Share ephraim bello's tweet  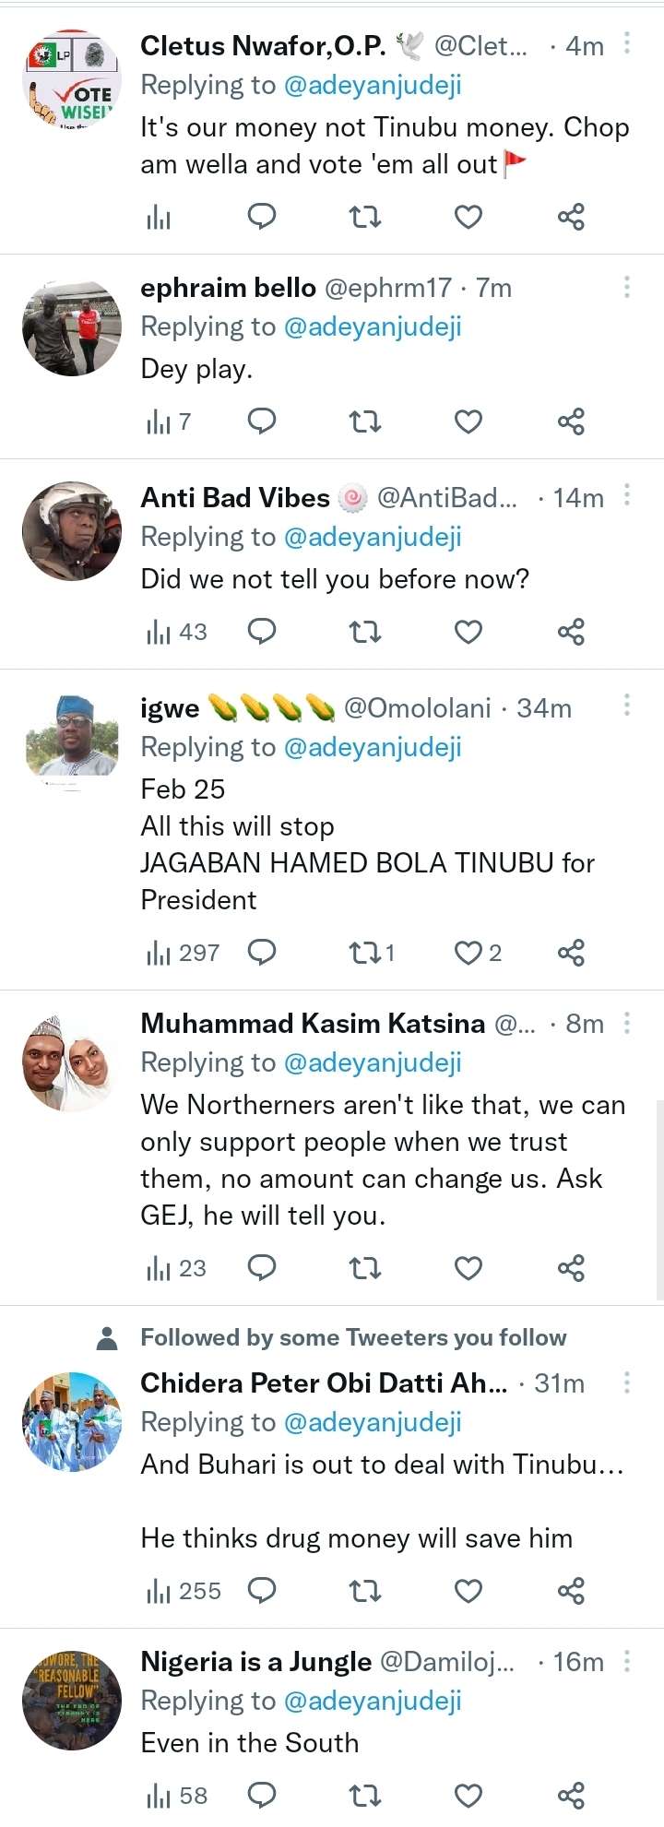tap(571, 422)
